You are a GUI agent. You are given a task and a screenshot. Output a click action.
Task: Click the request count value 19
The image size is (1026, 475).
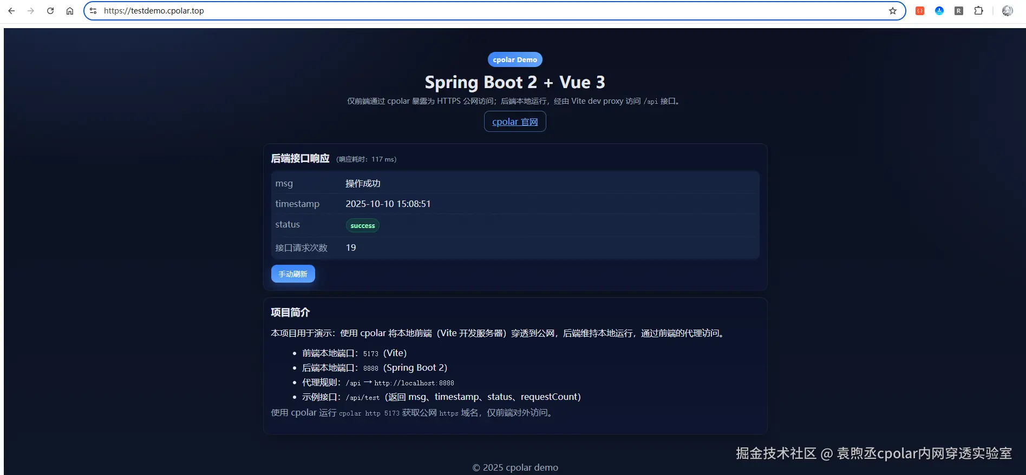[x=351, y=247]
